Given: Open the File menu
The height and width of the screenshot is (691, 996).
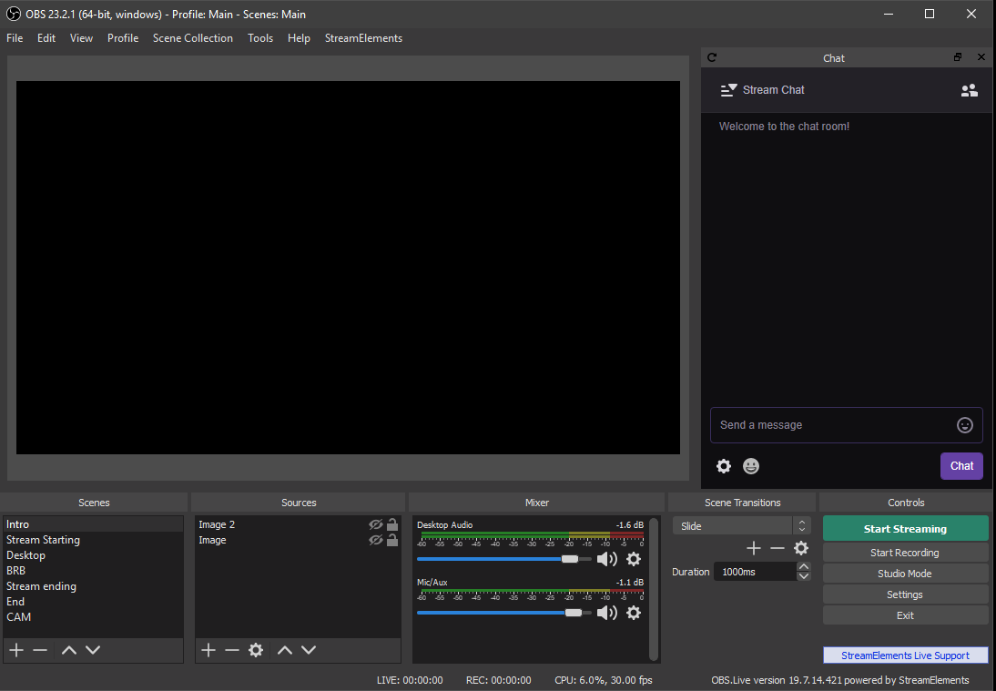Looking at the screenshot, I should pos(15,38).
